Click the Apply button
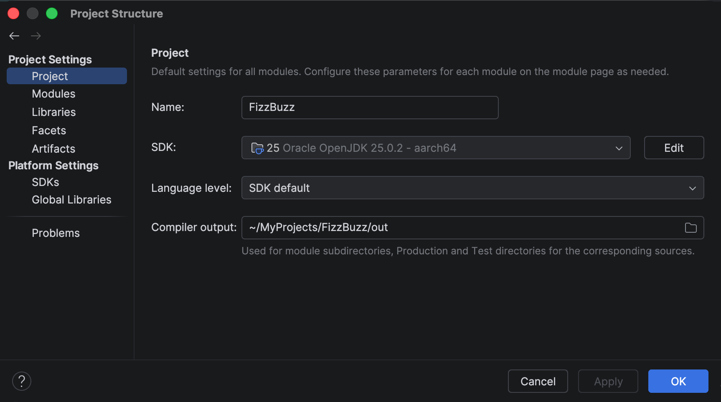721x402 pixels. coord(608,381)
